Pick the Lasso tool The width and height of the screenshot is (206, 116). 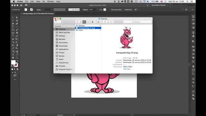point(17,21)
